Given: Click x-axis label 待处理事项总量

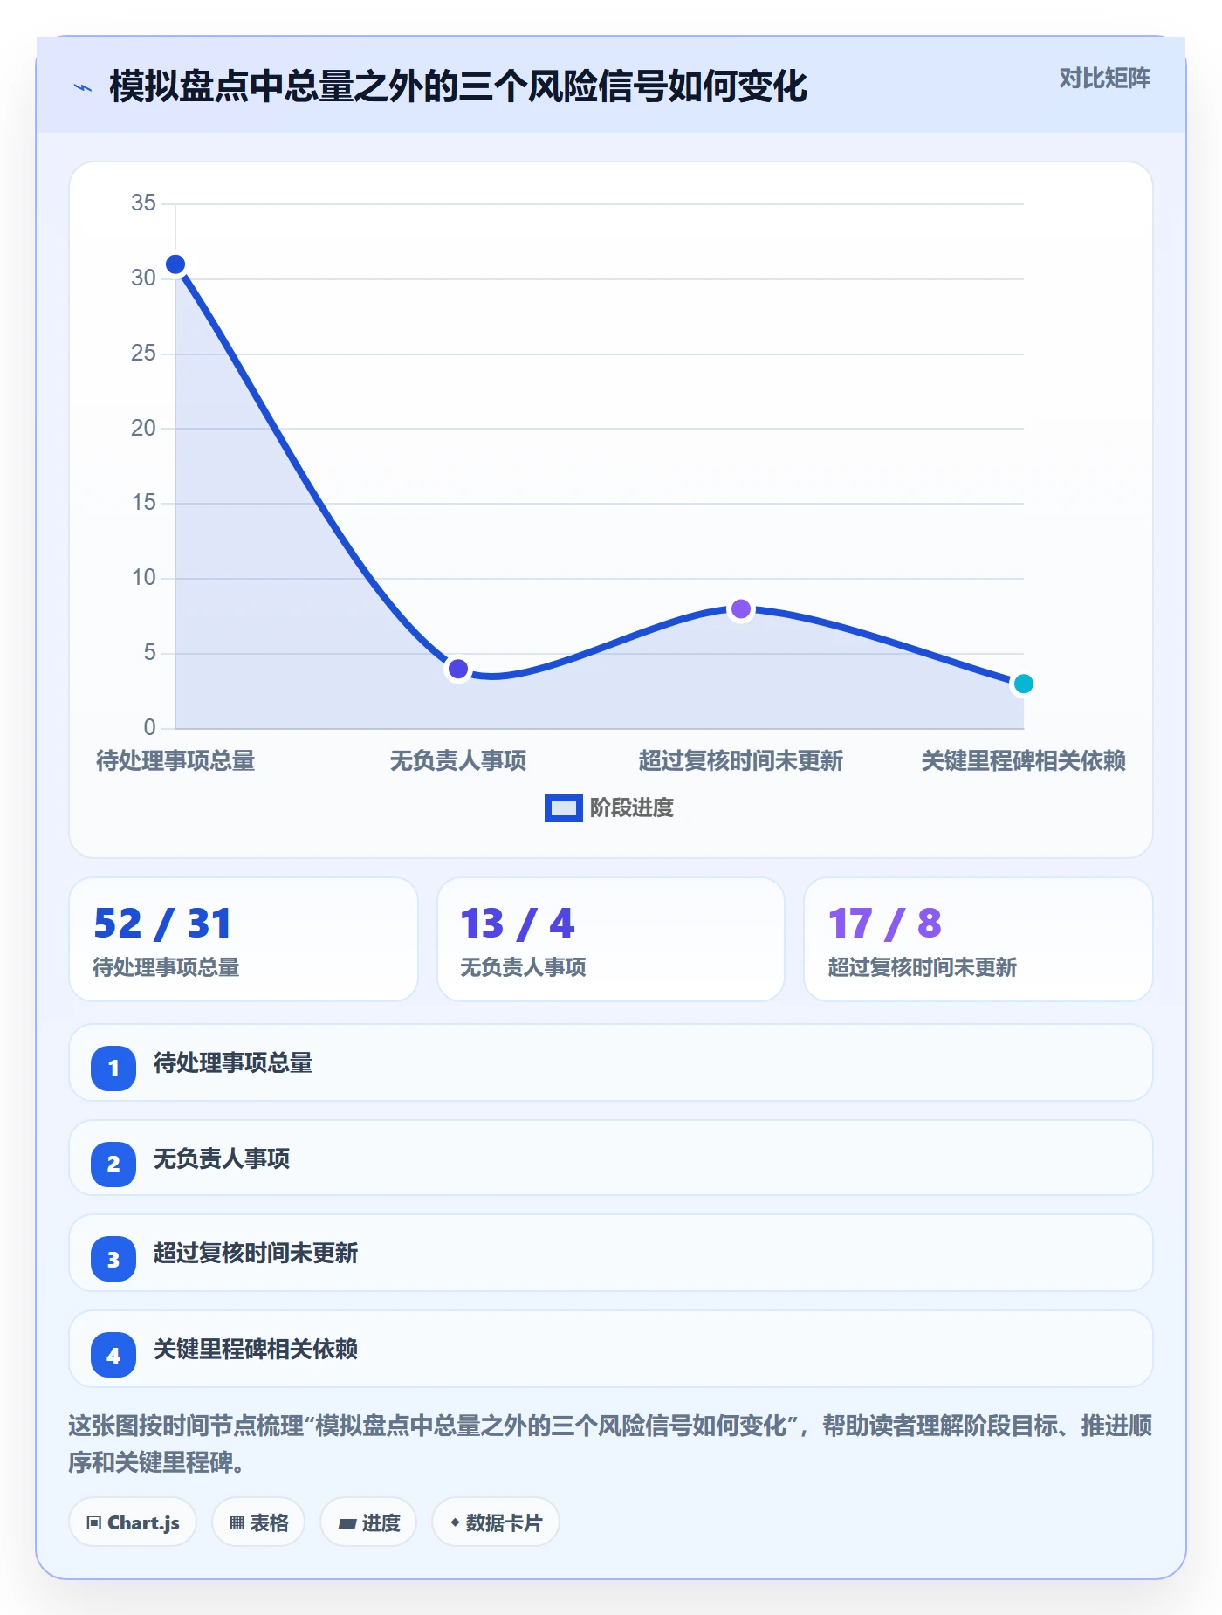Looking at the screenshot, I should 175,760.
